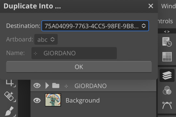
Task: Open the Window menu
Action: click(169, 6)
